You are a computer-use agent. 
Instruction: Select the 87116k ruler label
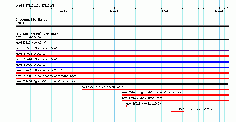[62, 11]
